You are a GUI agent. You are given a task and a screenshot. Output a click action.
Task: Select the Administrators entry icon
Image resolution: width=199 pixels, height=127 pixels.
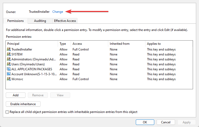pyautogui.click(x=9, y=59)
